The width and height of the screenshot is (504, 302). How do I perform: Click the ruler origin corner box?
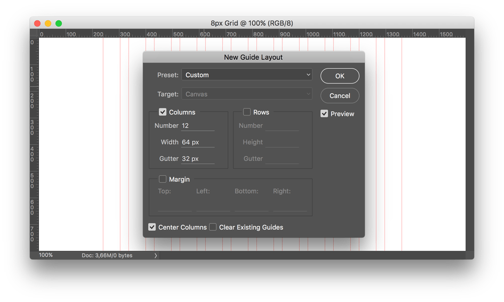tap(34, 34)
